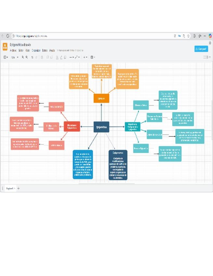Redo the last undone action
Screen dimensions: 213x276
click(x=36, y=57)
